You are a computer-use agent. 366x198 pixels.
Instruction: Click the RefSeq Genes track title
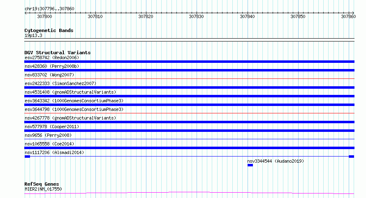click(x=42, y=184)
